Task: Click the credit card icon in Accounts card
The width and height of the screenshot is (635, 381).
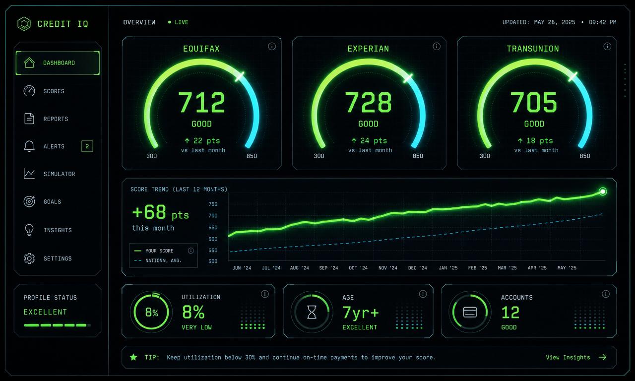Action: tap(470, 312)
